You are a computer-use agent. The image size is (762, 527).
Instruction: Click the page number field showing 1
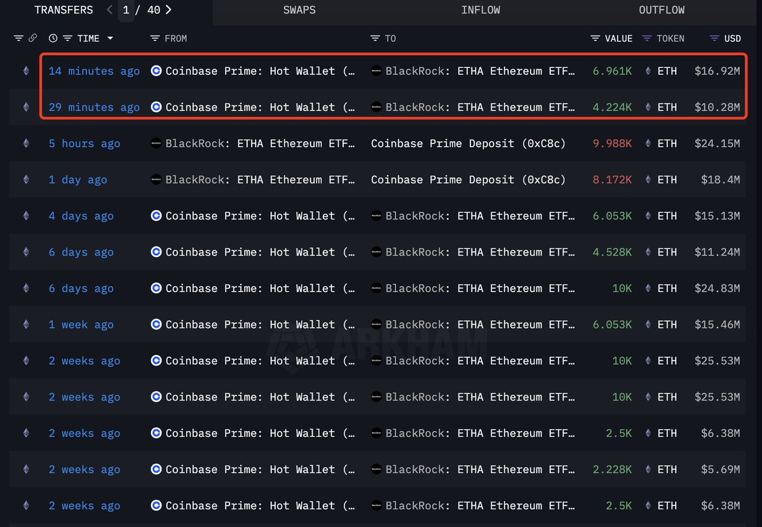126,10
